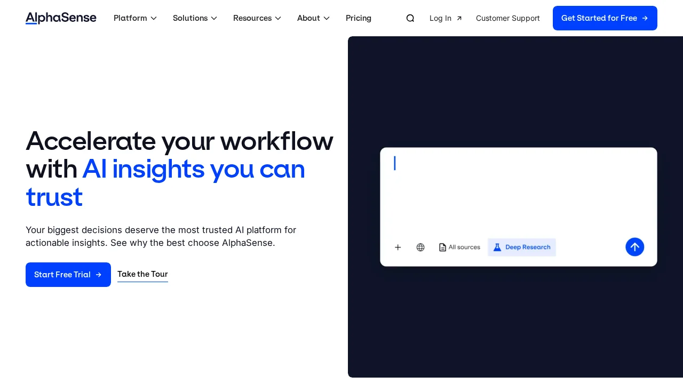Open the About menu

313,18
